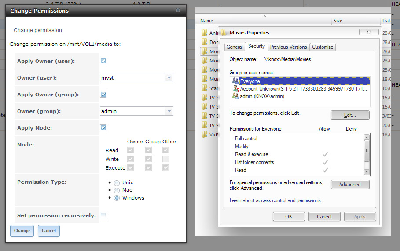Toggle Other Read mode checkbox
The width and height of the screenshot is (400, 251).
click(165, 150)
